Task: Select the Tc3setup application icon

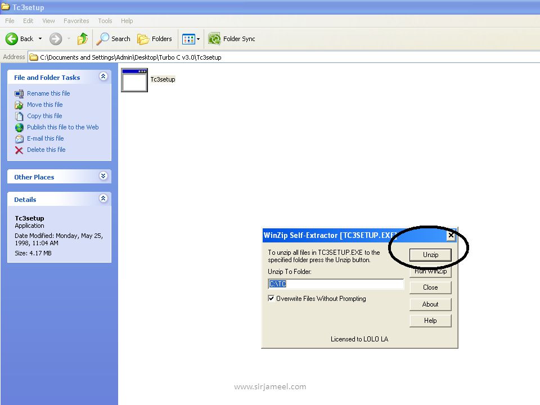Action: point(134,80)
